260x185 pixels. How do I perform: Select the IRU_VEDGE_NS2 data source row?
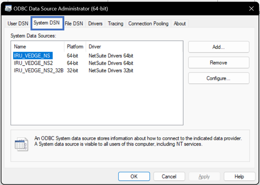[x=73, y=63]
